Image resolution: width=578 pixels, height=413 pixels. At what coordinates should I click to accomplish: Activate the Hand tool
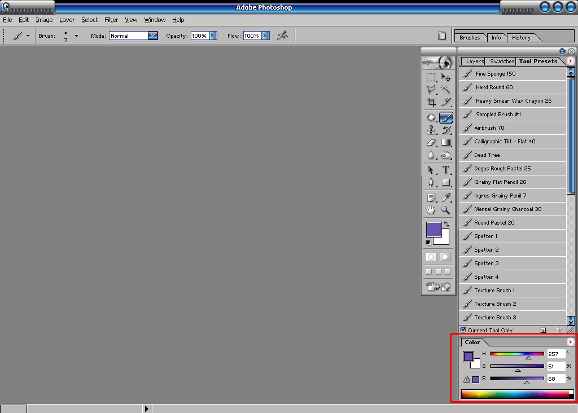(x=431, y=210)
